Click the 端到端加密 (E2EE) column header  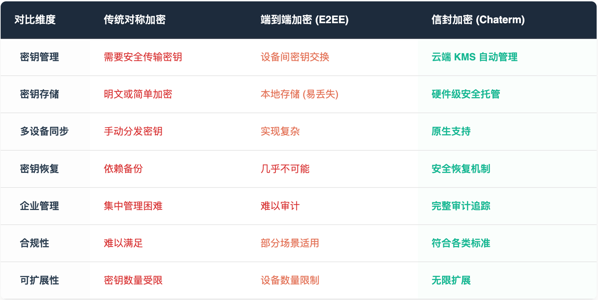click(304, 20)
